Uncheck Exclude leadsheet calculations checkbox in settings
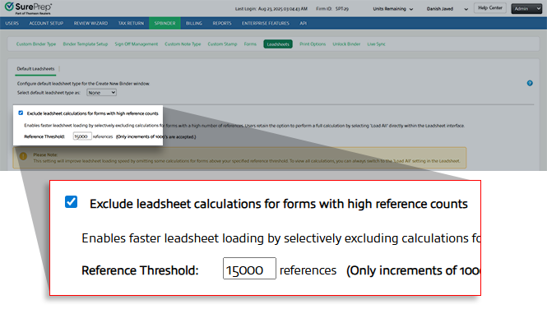This screenshot has width=547, height=309. 21,113
